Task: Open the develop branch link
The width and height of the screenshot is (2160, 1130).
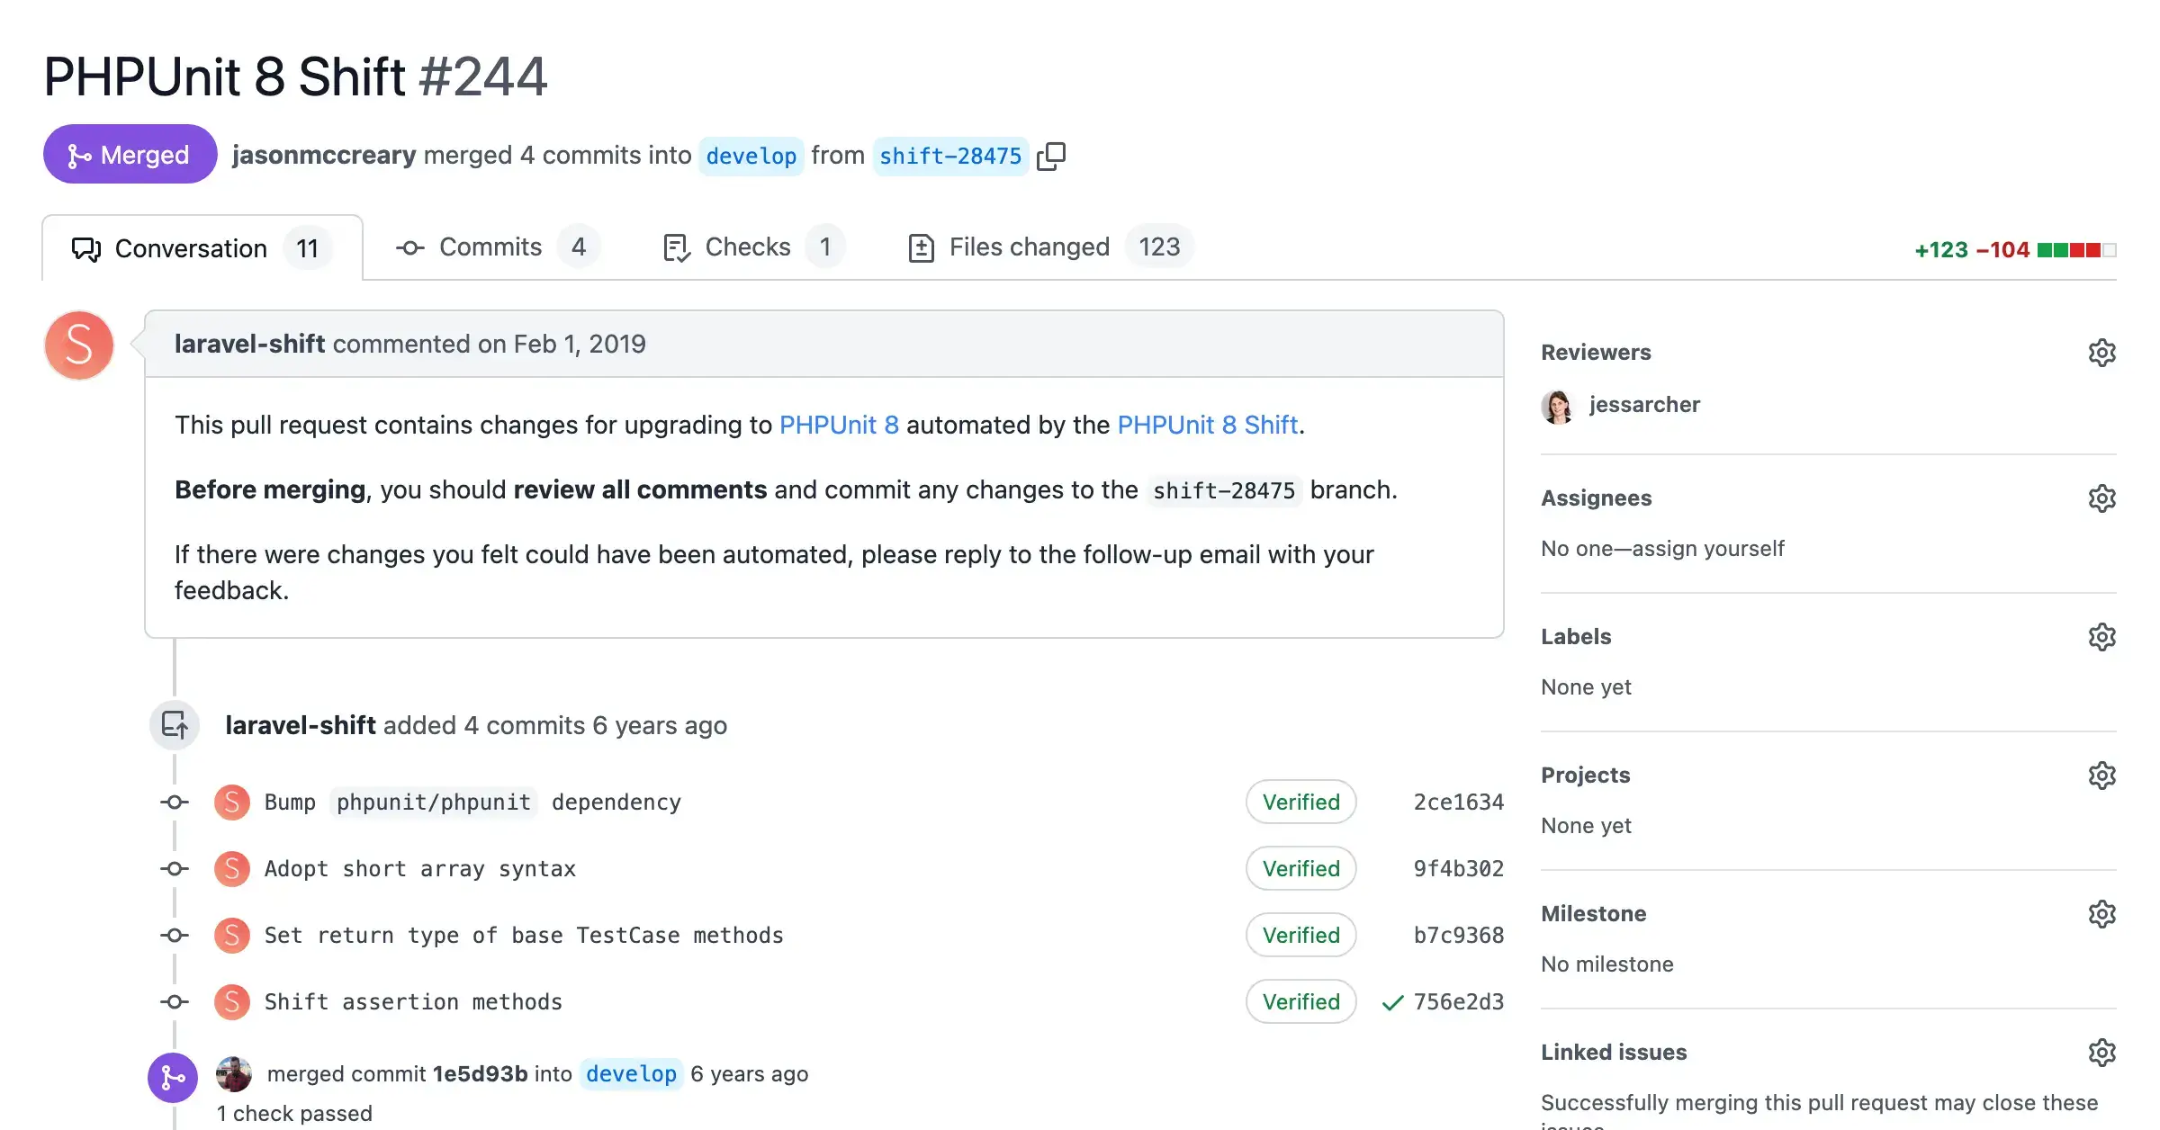Action: pyautogui.click(x=751, y=155)
